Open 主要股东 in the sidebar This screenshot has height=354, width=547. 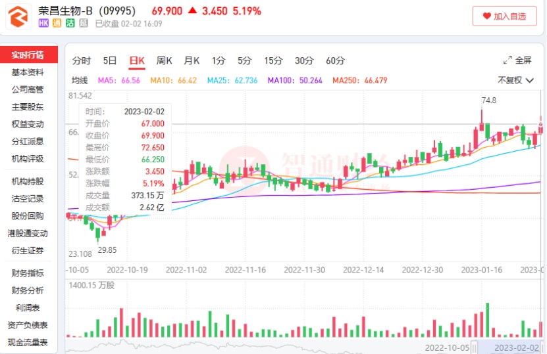point(28,107)
